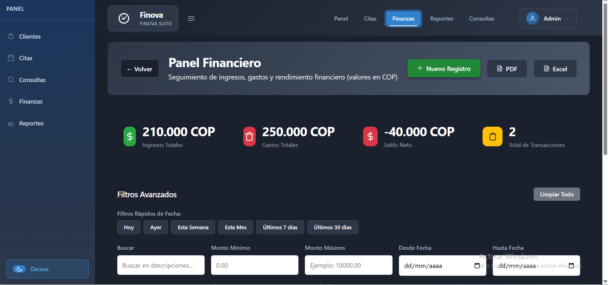The height and width of the screenshot is (285, 608).
Task: Click the green Ingresos Totales dollar icon
Action: click(x=130, y=136)
